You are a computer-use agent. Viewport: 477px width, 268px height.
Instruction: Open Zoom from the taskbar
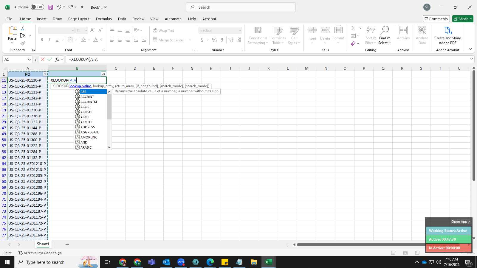click(181, 262)
